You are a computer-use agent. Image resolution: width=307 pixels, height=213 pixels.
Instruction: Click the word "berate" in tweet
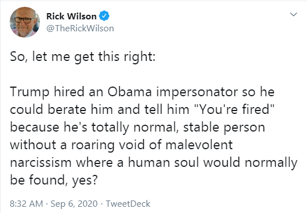coord(67,109)
